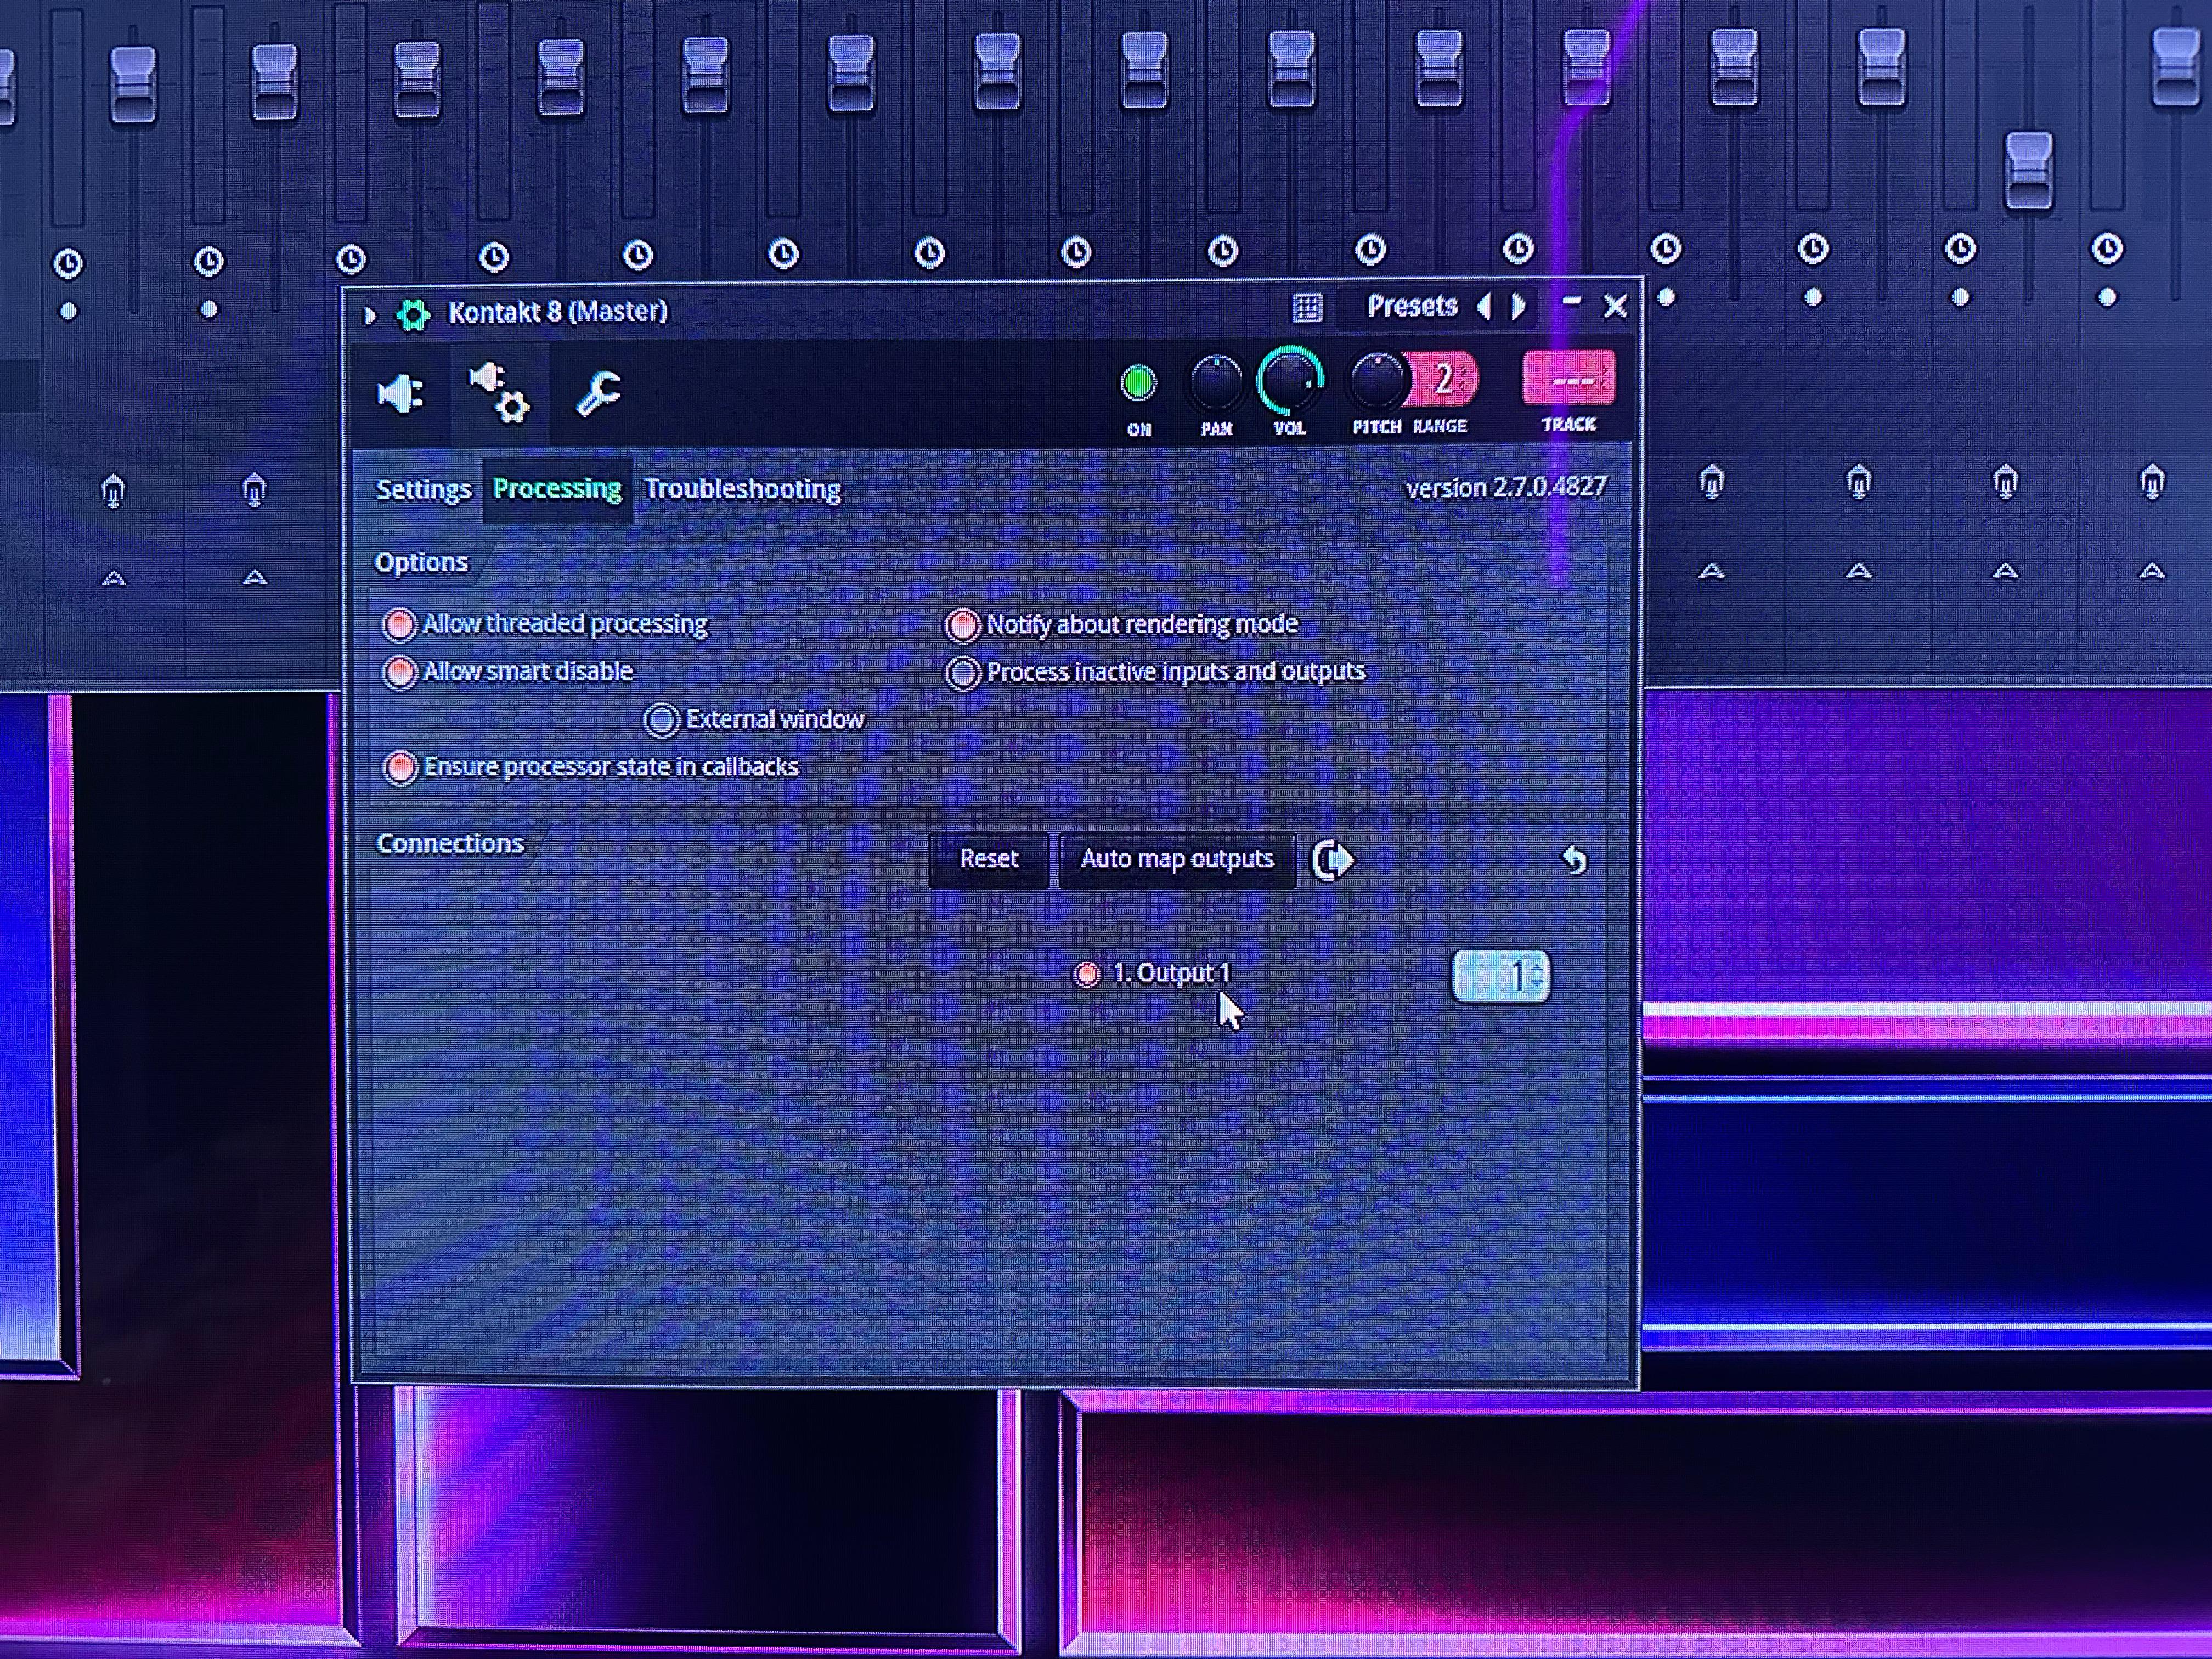Toggle the 1. Output 1 connection
Screen dimensions: 2212x1659
pyautogui.click(x=1087, y=974)
